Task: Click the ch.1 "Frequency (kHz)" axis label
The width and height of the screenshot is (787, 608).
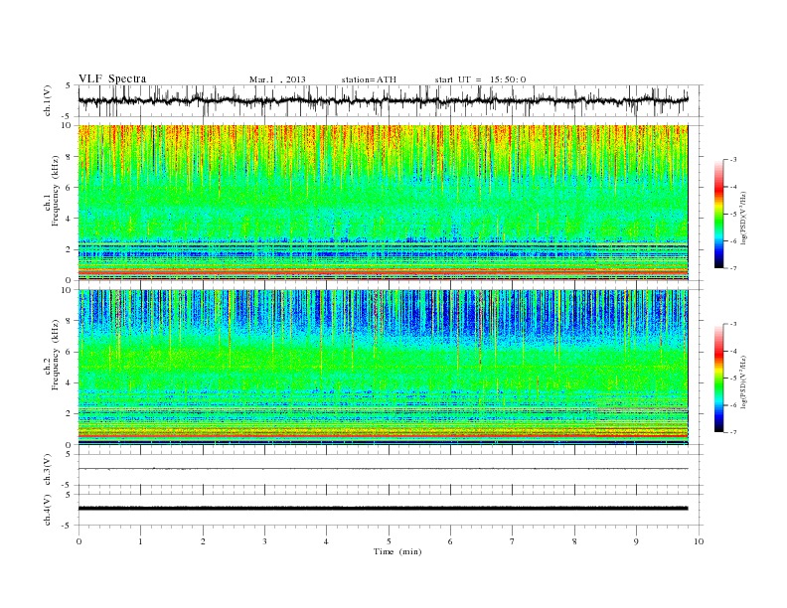Action: [56, 192]
